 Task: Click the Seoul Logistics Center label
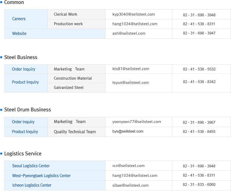(31, 166)
